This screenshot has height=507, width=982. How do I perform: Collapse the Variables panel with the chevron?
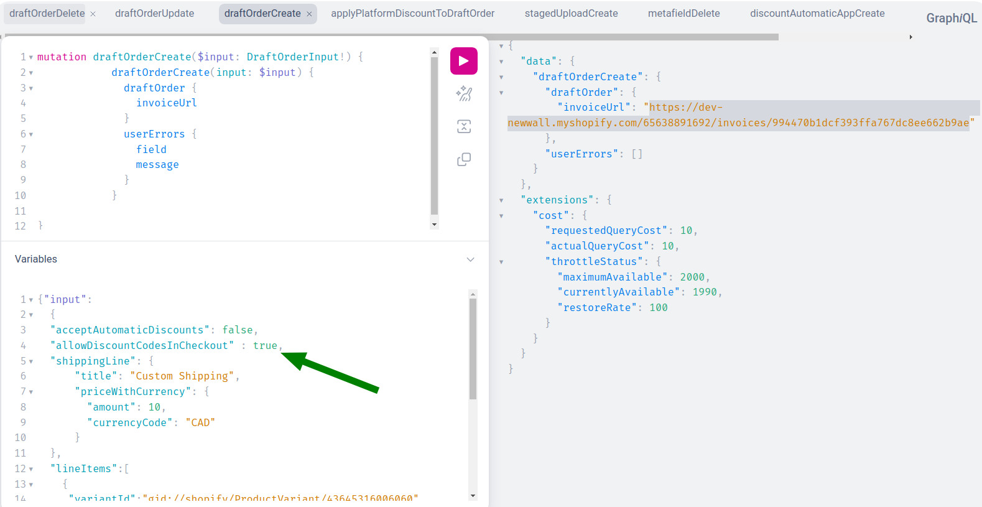pos(470,259)
